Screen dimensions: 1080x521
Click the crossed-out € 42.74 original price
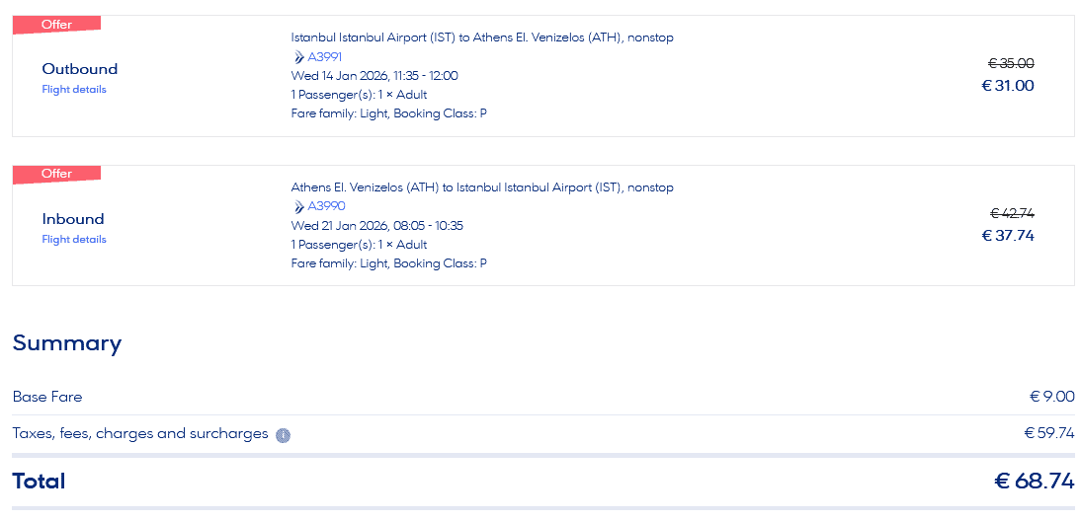(x=1012, y=213)
